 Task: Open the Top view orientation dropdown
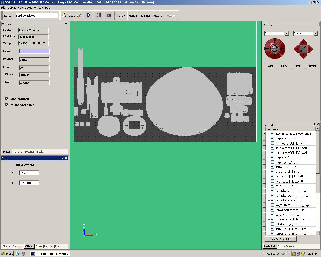287,33
